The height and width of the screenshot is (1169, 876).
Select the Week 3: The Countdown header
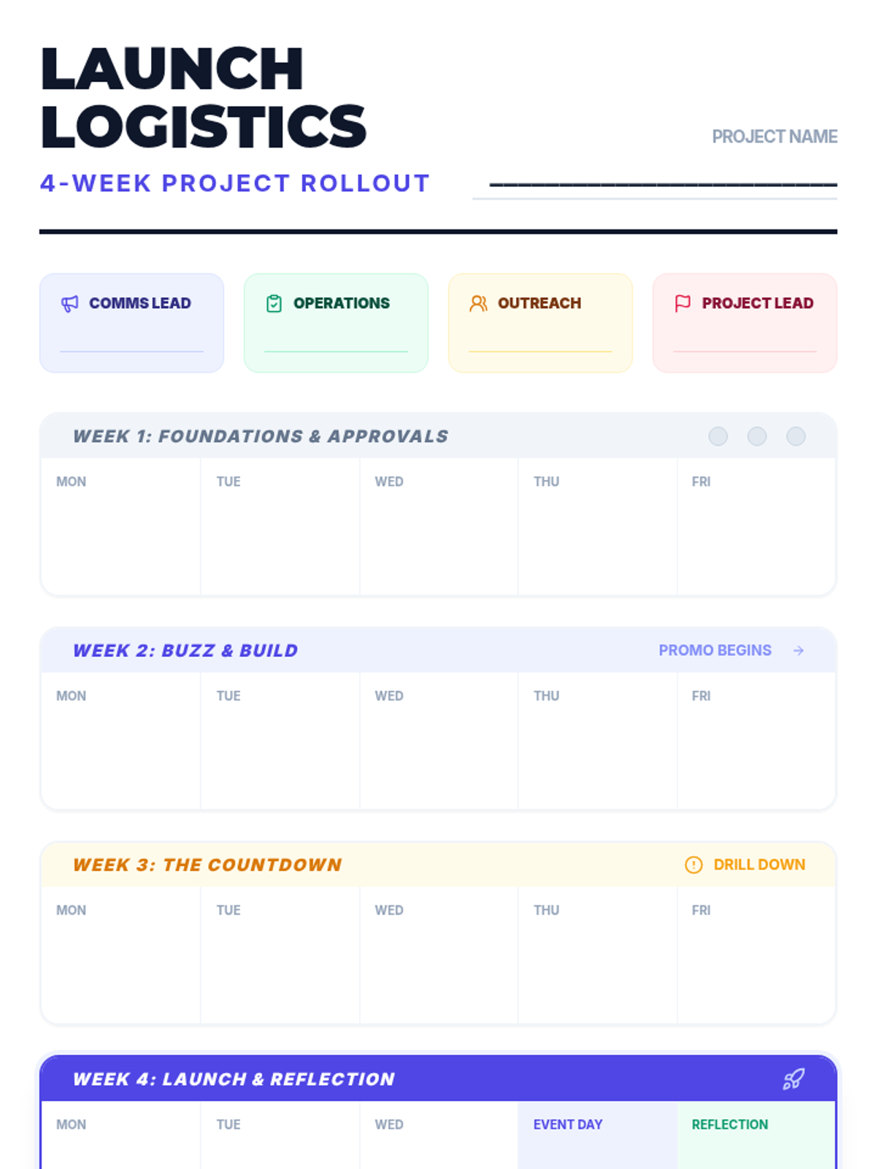(x=207, y=865)
